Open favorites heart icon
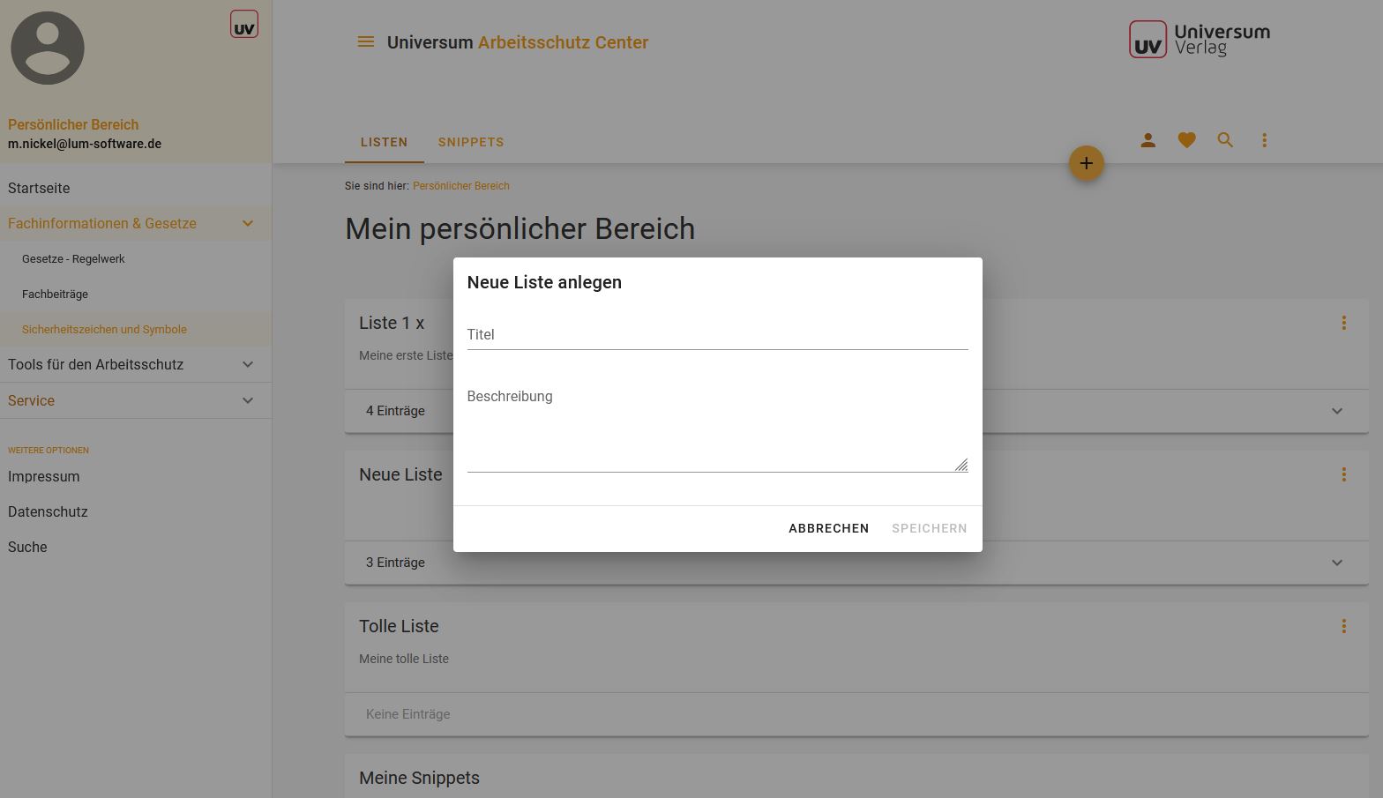 pos(1186,140)
